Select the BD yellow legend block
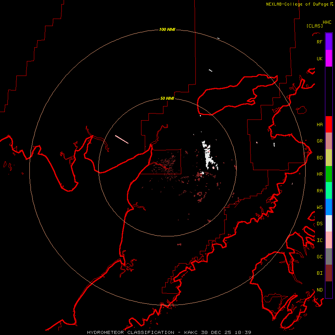 [x=329, y=158]
